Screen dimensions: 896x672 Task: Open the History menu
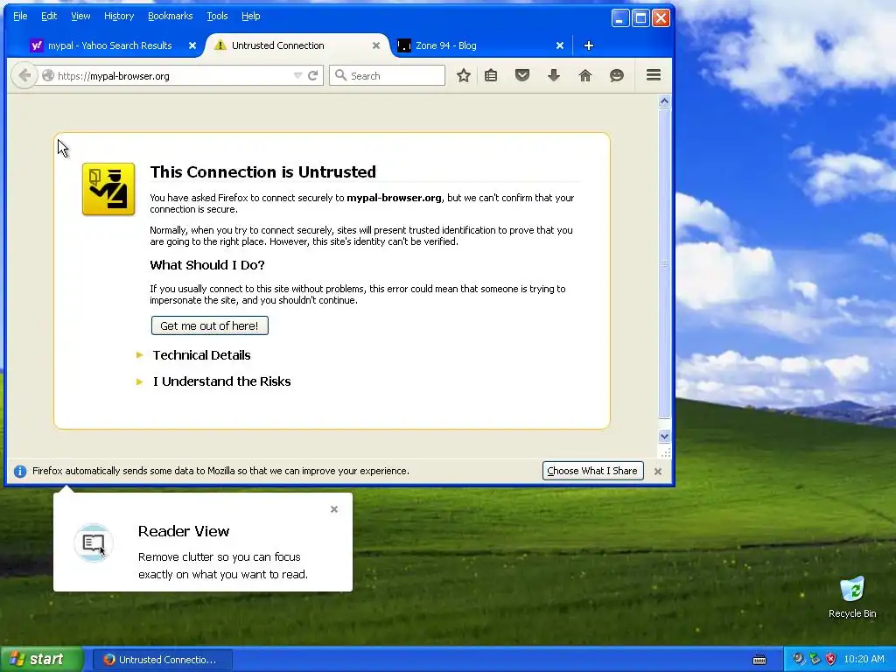119,16
